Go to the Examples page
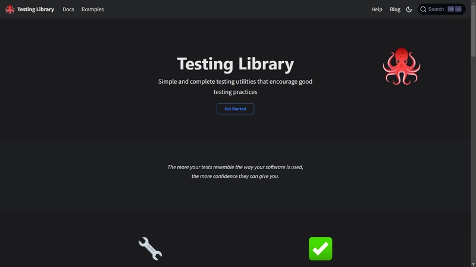 point(93,9)
